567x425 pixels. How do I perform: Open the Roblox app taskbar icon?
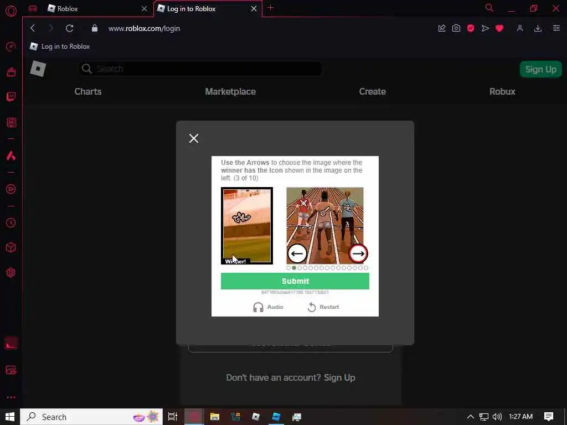[256, 417]
